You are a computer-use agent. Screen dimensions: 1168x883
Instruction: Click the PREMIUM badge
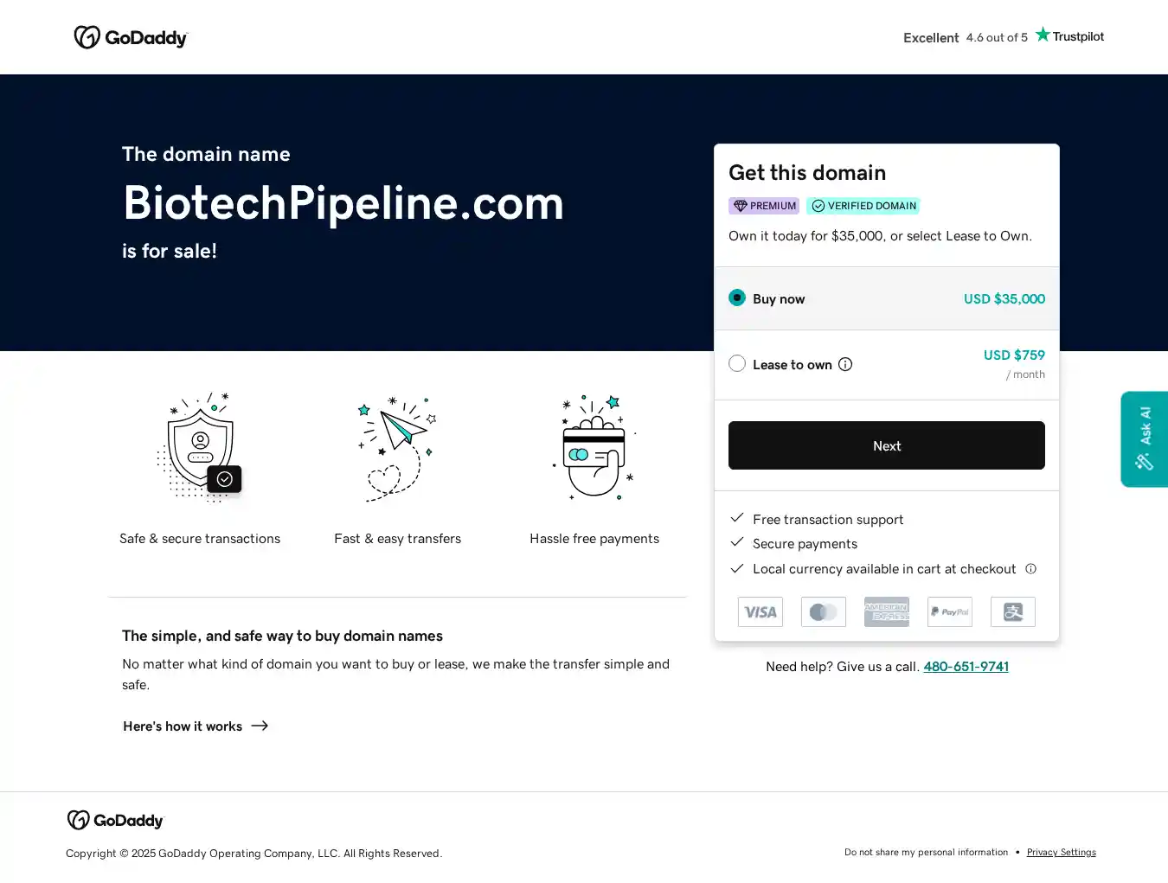point(764,206)
